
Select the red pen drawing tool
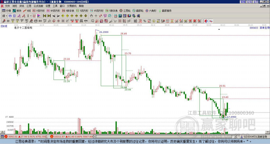pos(4,21)
